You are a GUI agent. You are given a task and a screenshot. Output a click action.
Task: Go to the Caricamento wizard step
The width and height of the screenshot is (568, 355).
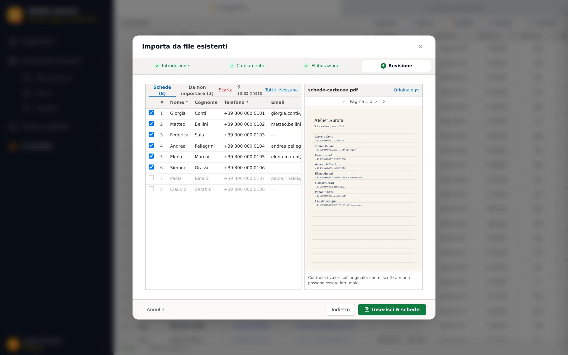point(247,66)
